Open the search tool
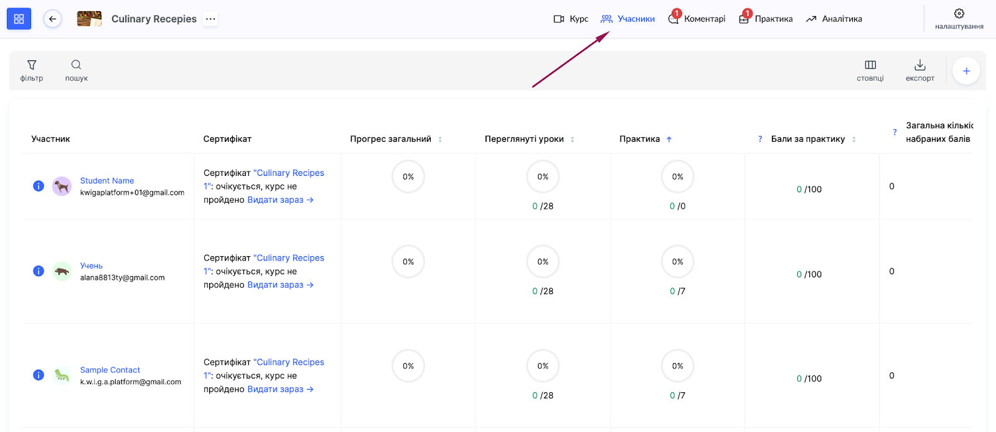 point(76,70)
